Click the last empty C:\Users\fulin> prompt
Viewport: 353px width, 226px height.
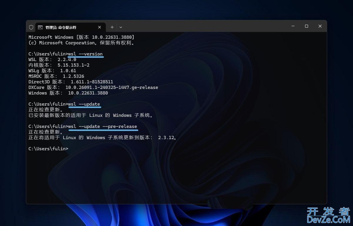point(48,149)
